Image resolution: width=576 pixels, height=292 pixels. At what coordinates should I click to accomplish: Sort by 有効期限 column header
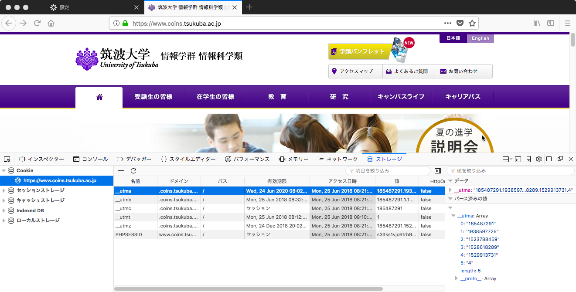coord(277,181)
